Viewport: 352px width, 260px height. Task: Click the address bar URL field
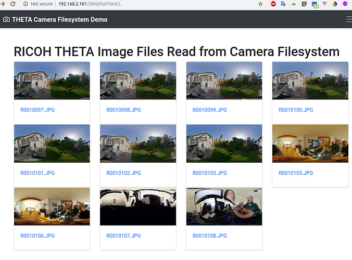coord(156,4)
